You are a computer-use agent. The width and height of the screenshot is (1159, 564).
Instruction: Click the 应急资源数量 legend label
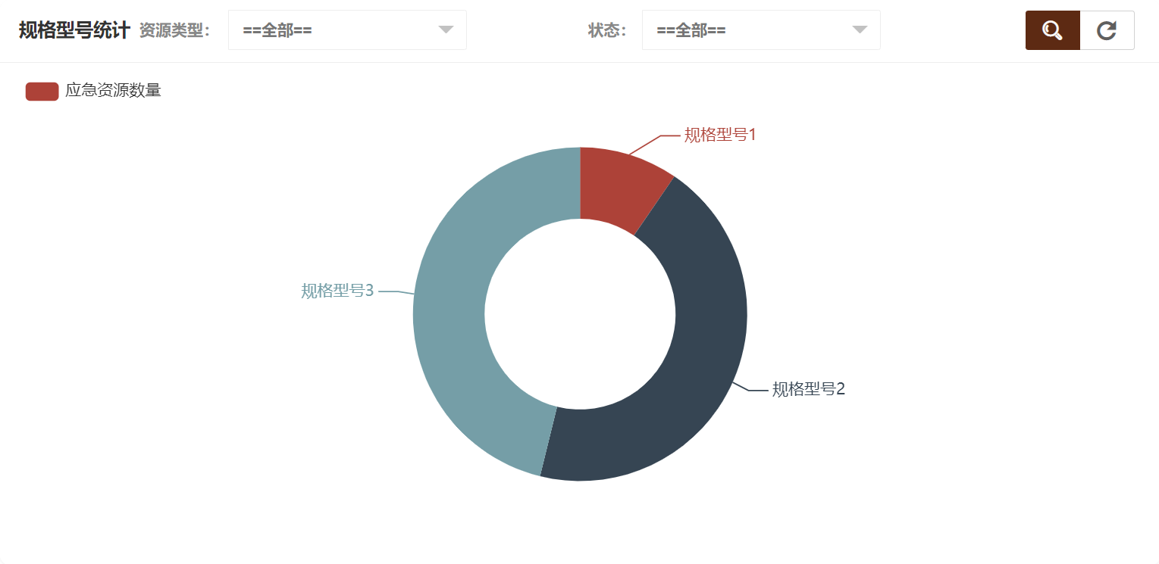[113, 91]
